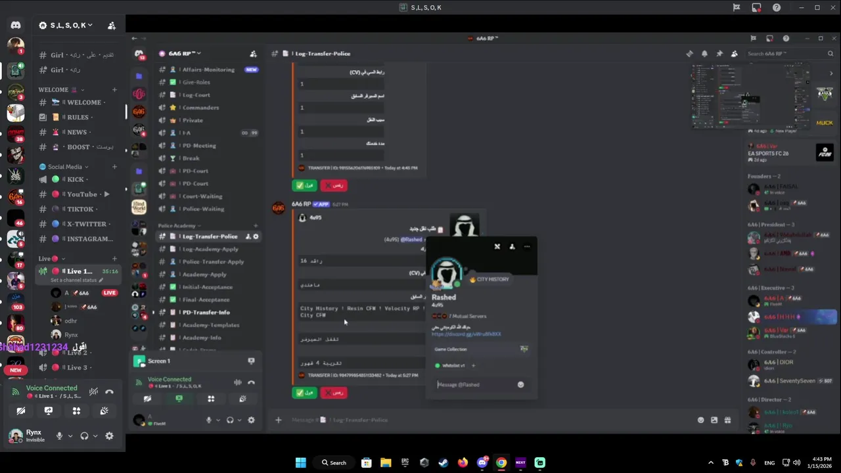Open Activities launcher in the Rynx voice panel

tap(76, 411)
